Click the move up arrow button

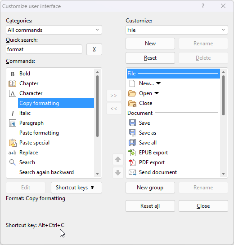click(x=118, y=159)
